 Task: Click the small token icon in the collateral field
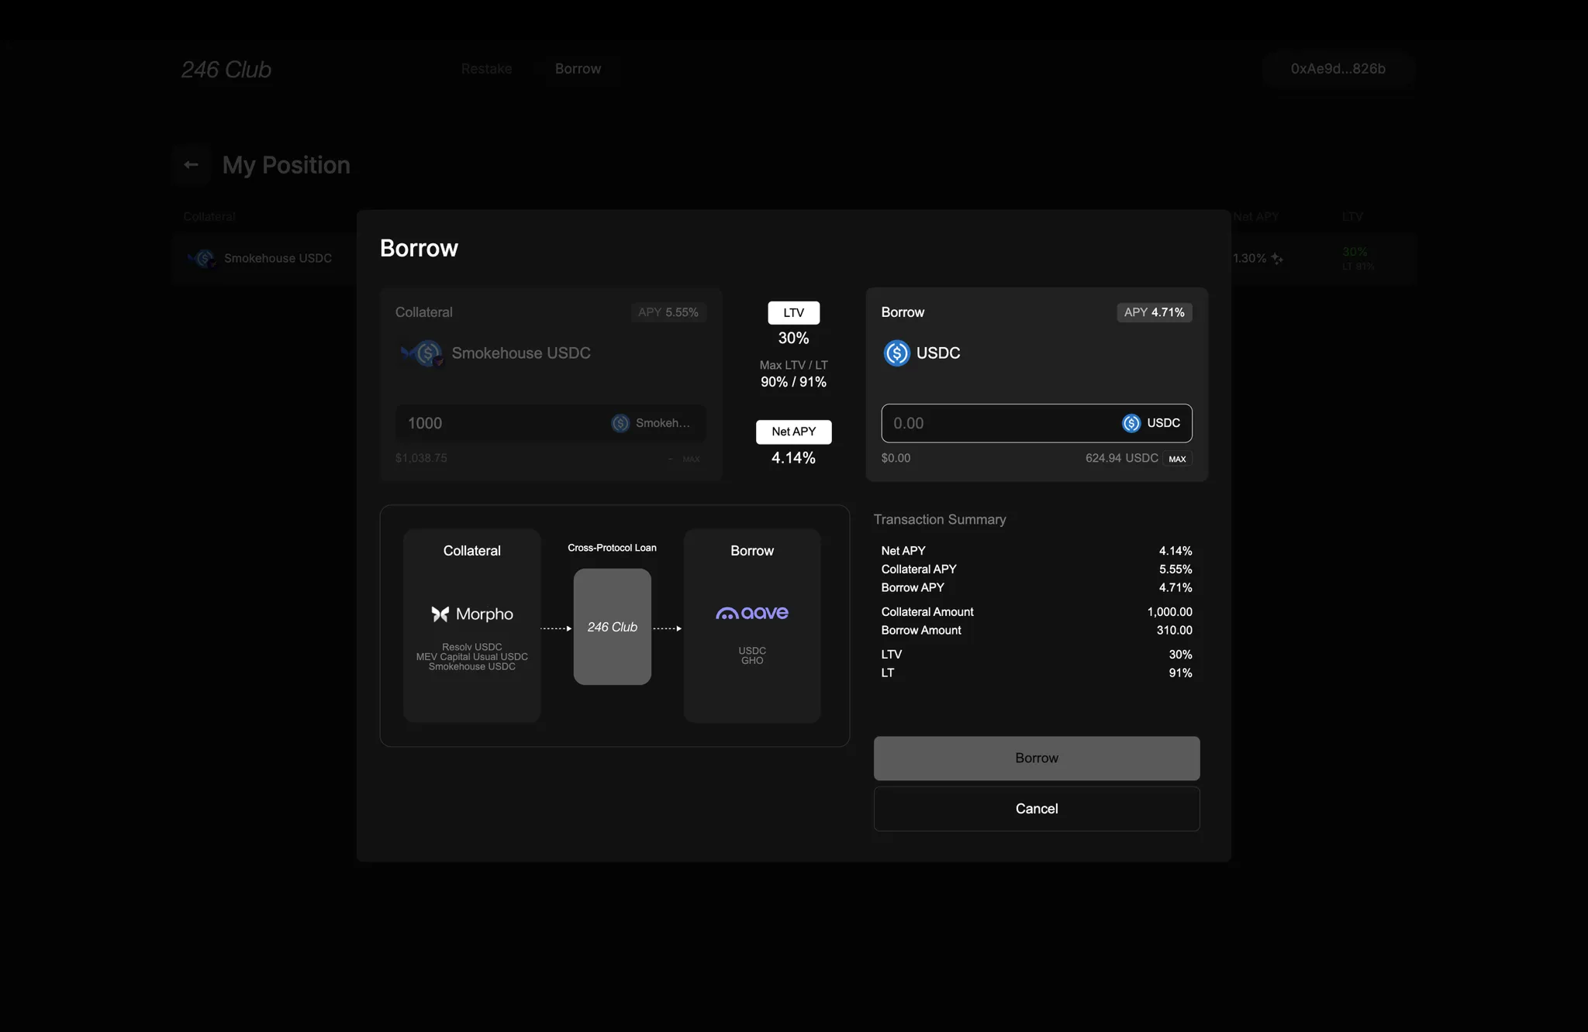620,423
